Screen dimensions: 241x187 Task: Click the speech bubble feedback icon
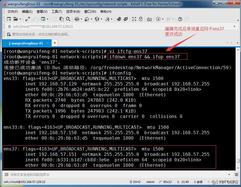click(187, 19)
